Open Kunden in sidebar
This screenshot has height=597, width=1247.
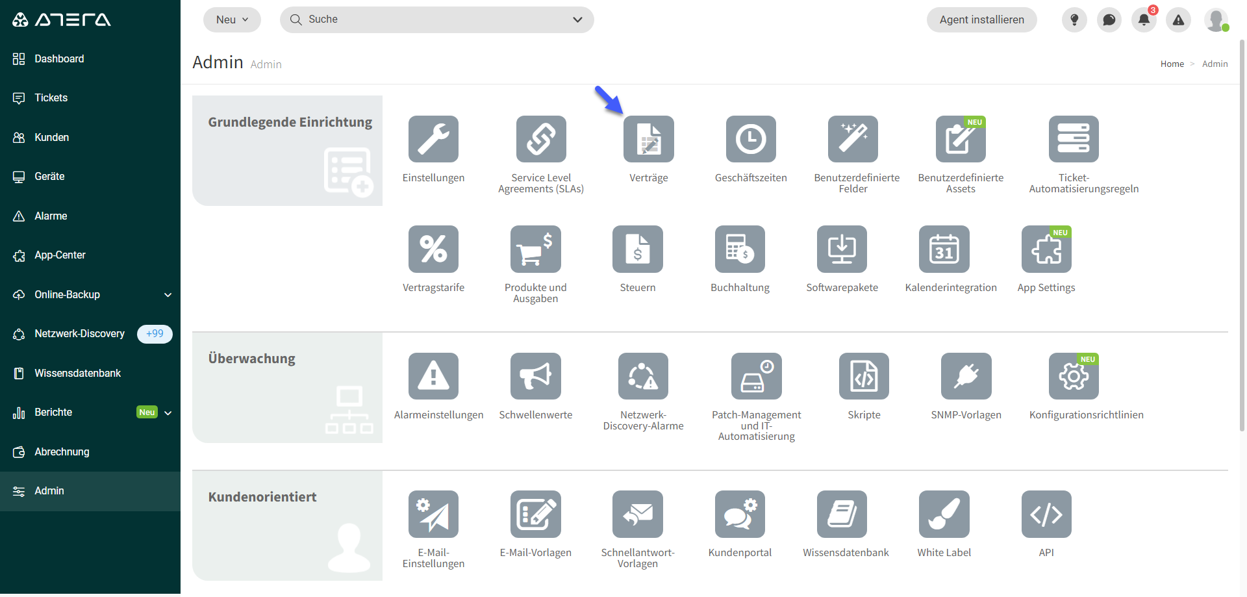[90, 138]
